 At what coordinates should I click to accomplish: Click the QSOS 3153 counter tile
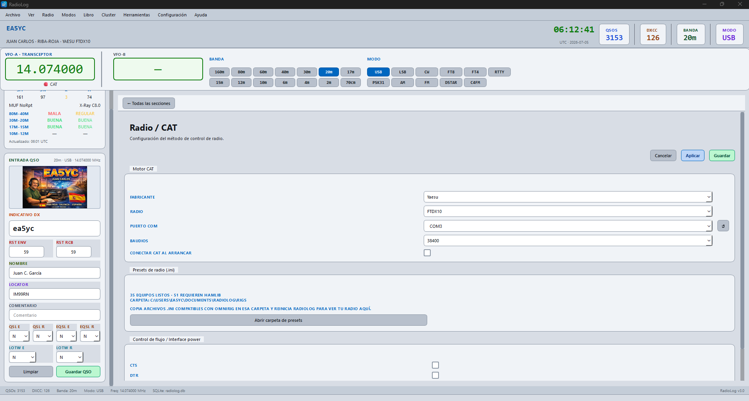pos(614,34)
